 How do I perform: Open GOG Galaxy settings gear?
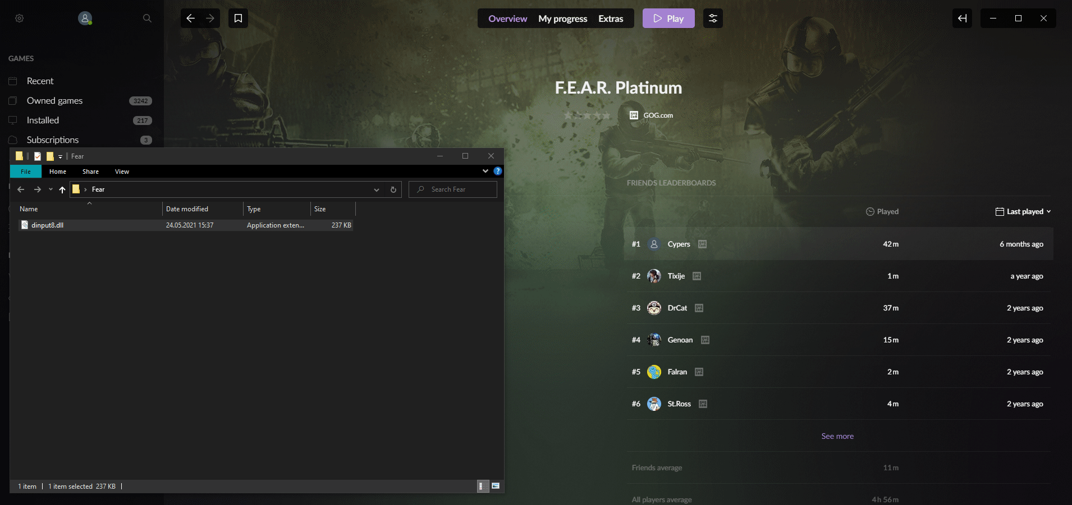coord(19,18)
